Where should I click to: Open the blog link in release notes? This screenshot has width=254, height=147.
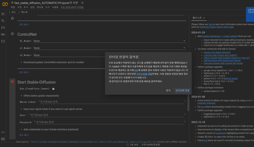click(x=211, y=24)
